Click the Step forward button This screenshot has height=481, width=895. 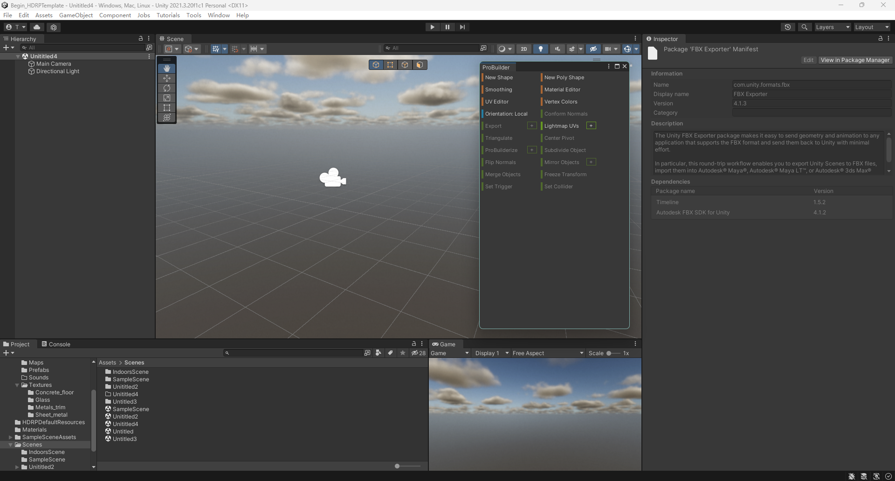[x=462, y=27]
